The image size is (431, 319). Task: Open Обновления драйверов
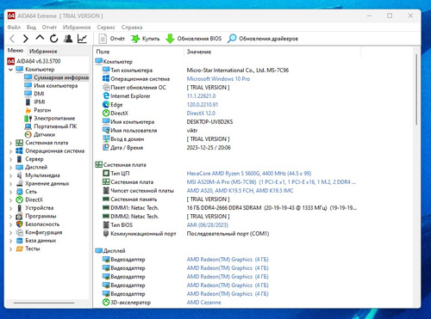[x=263, y=39]
